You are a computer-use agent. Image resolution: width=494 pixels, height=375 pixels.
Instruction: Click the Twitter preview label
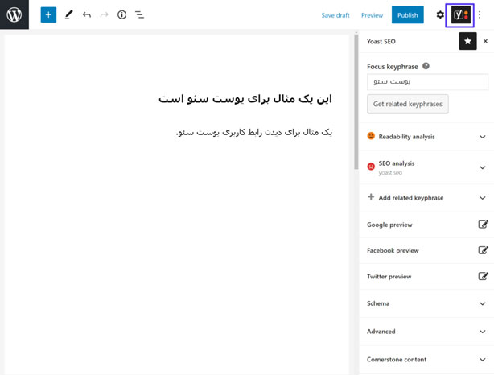389,277
